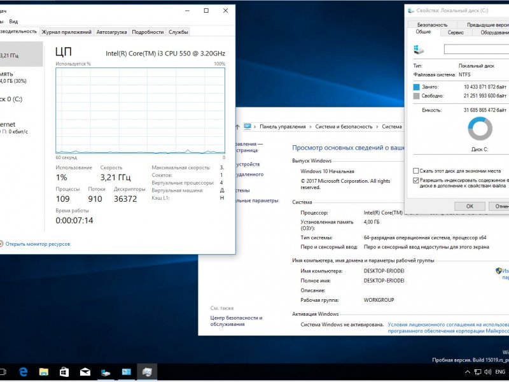The image size is (509, 382).
Task: Select the Task Manager taskbar button
Action: coord(147,372)
